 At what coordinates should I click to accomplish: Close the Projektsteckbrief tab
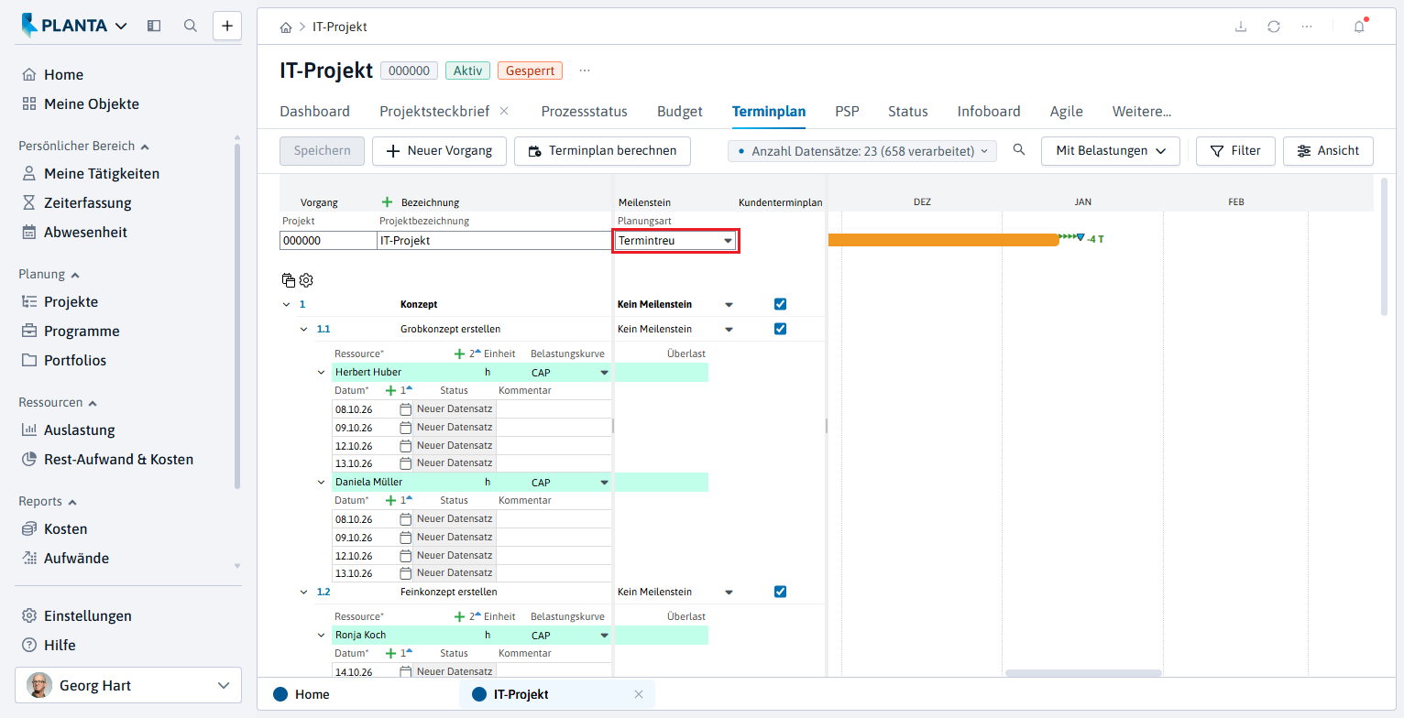pyautogui.click(x=504, y=112)
